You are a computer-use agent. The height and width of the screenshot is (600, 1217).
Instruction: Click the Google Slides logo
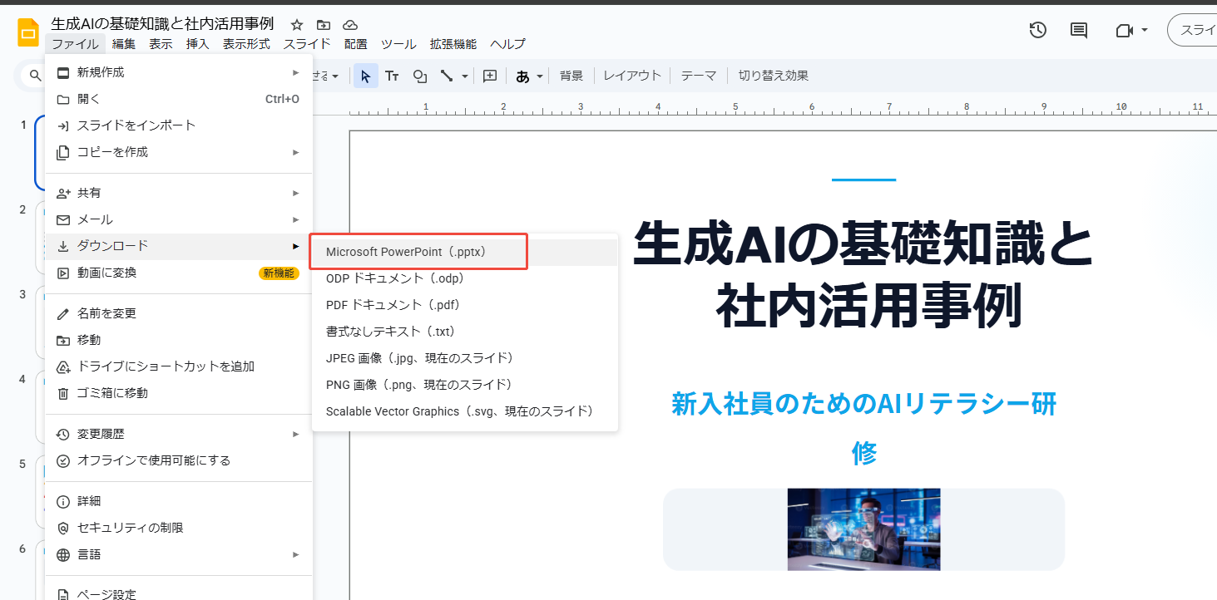pyautogui.click(x=29, y=32)
